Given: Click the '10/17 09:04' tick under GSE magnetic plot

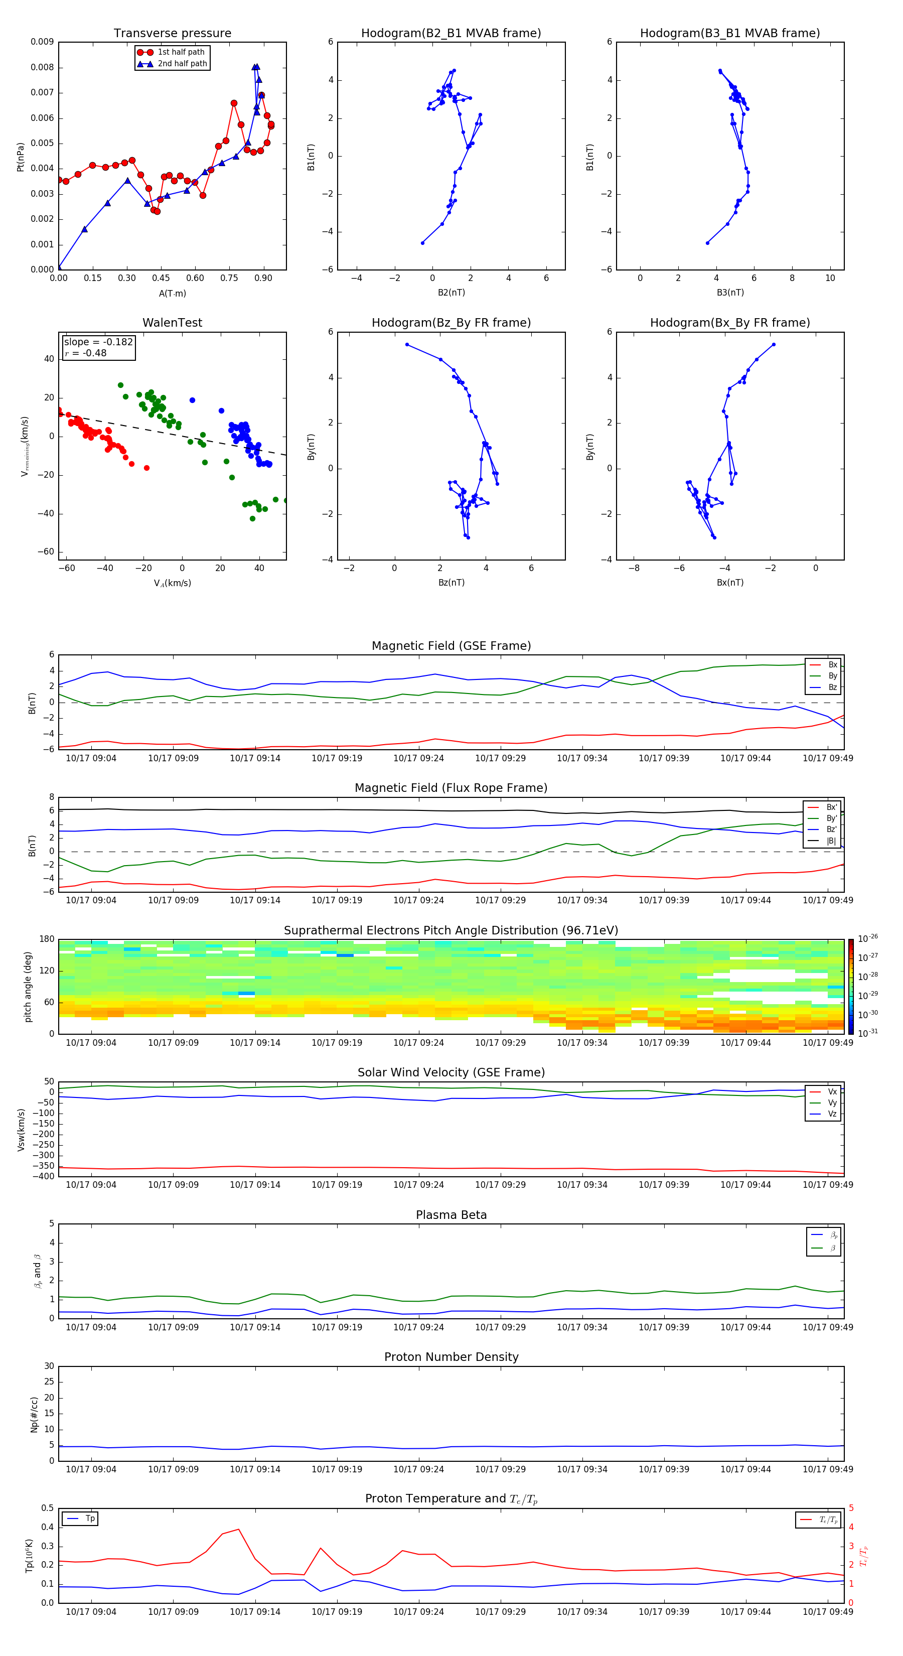Looking at the screenshot, I should pyautogui.click(x=91, y=758).
